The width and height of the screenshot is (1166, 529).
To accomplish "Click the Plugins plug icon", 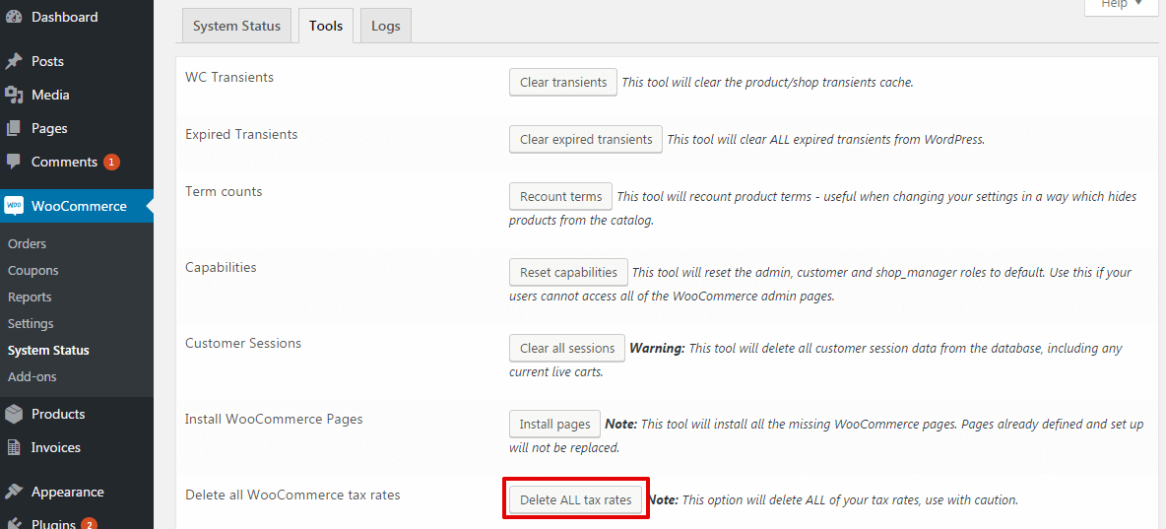I will tap(14, 523).
